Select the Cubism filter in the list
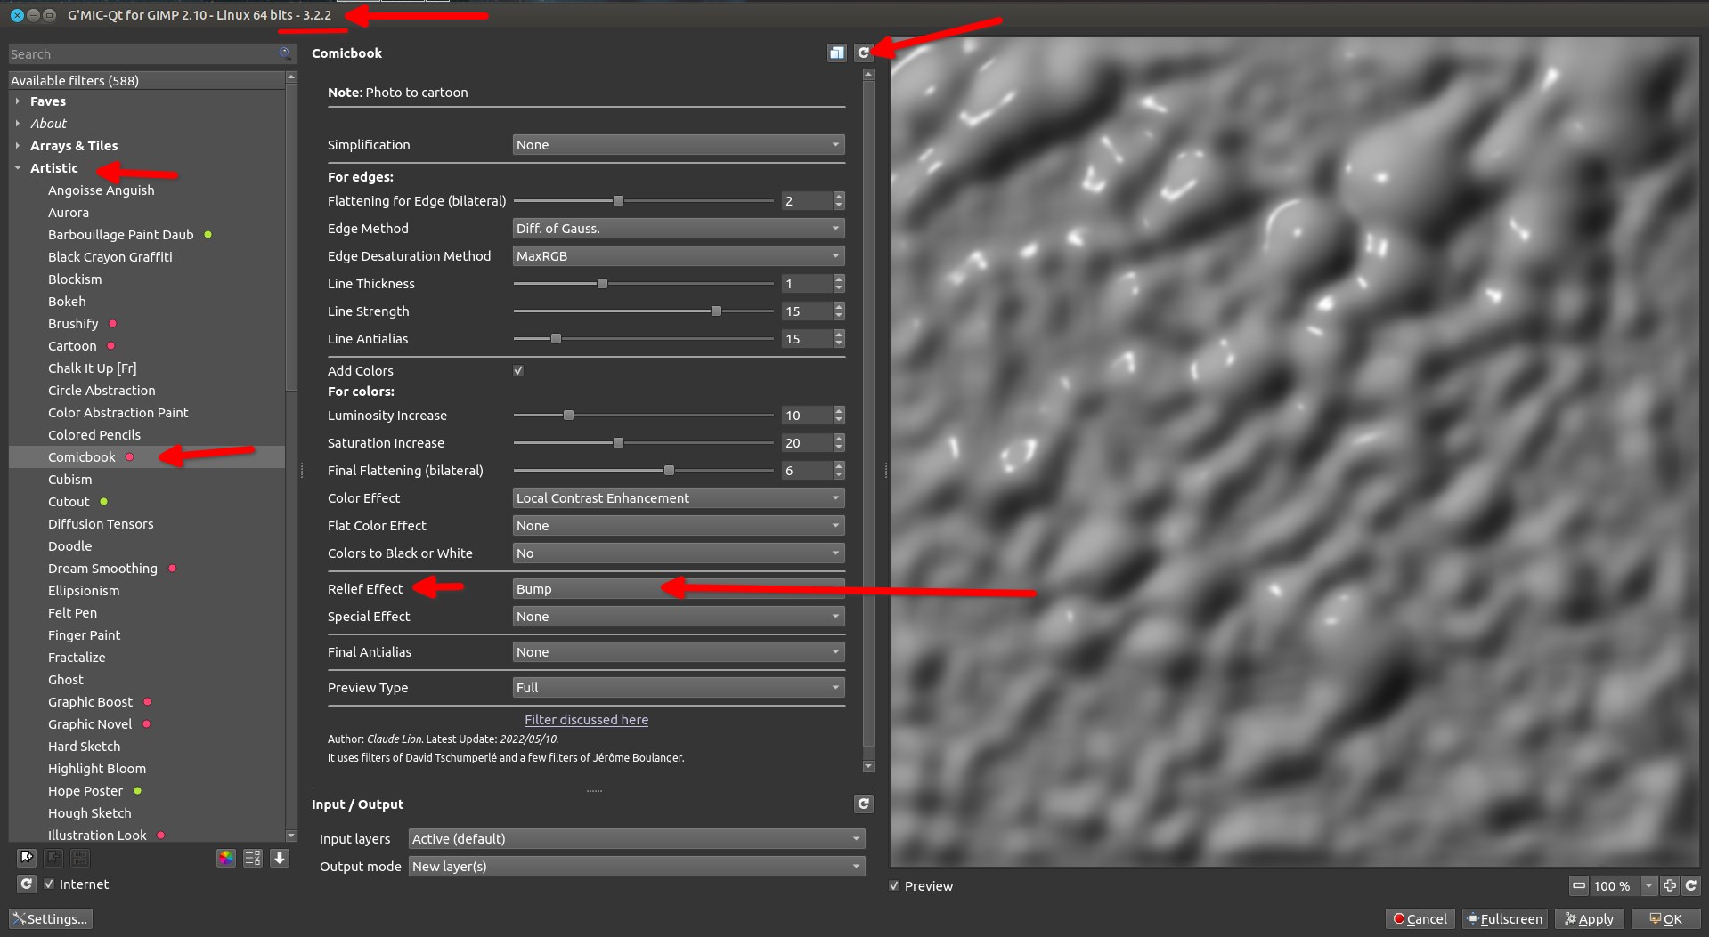 tap(70, 480)
